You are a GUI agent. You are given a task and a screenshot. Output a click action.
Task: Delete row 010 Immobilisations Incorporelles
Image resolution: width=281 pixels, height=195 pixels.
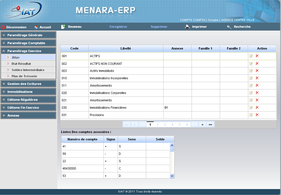(x=257, y=78)
